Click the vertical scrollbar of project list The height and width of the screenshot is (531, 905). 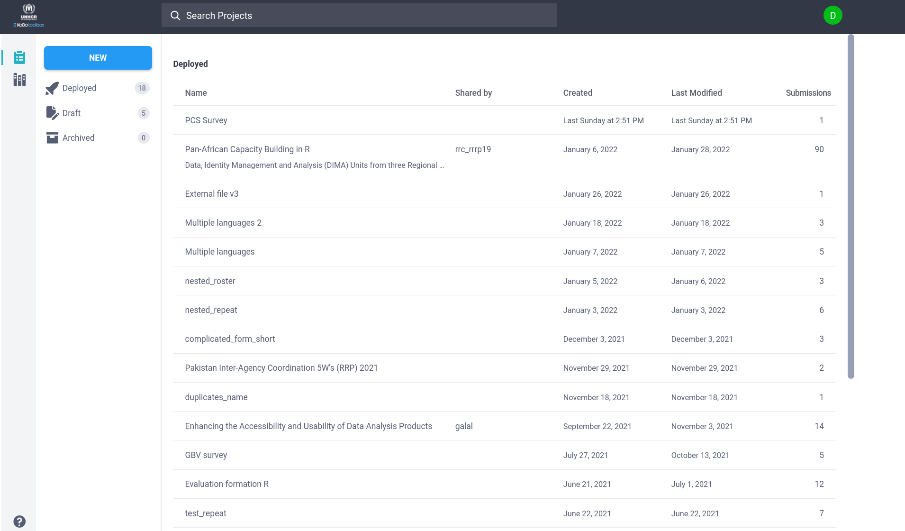point(851,207)
